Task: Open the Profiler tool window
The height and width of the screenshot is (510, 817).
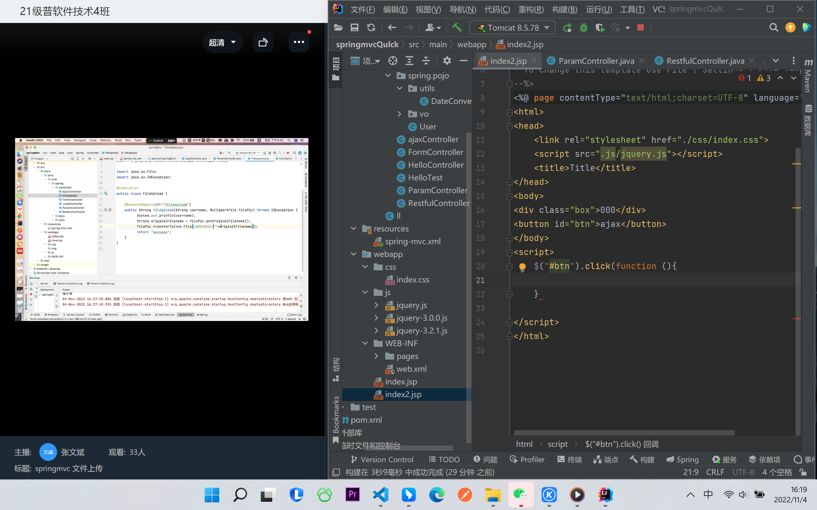Action: coord(527,459)
